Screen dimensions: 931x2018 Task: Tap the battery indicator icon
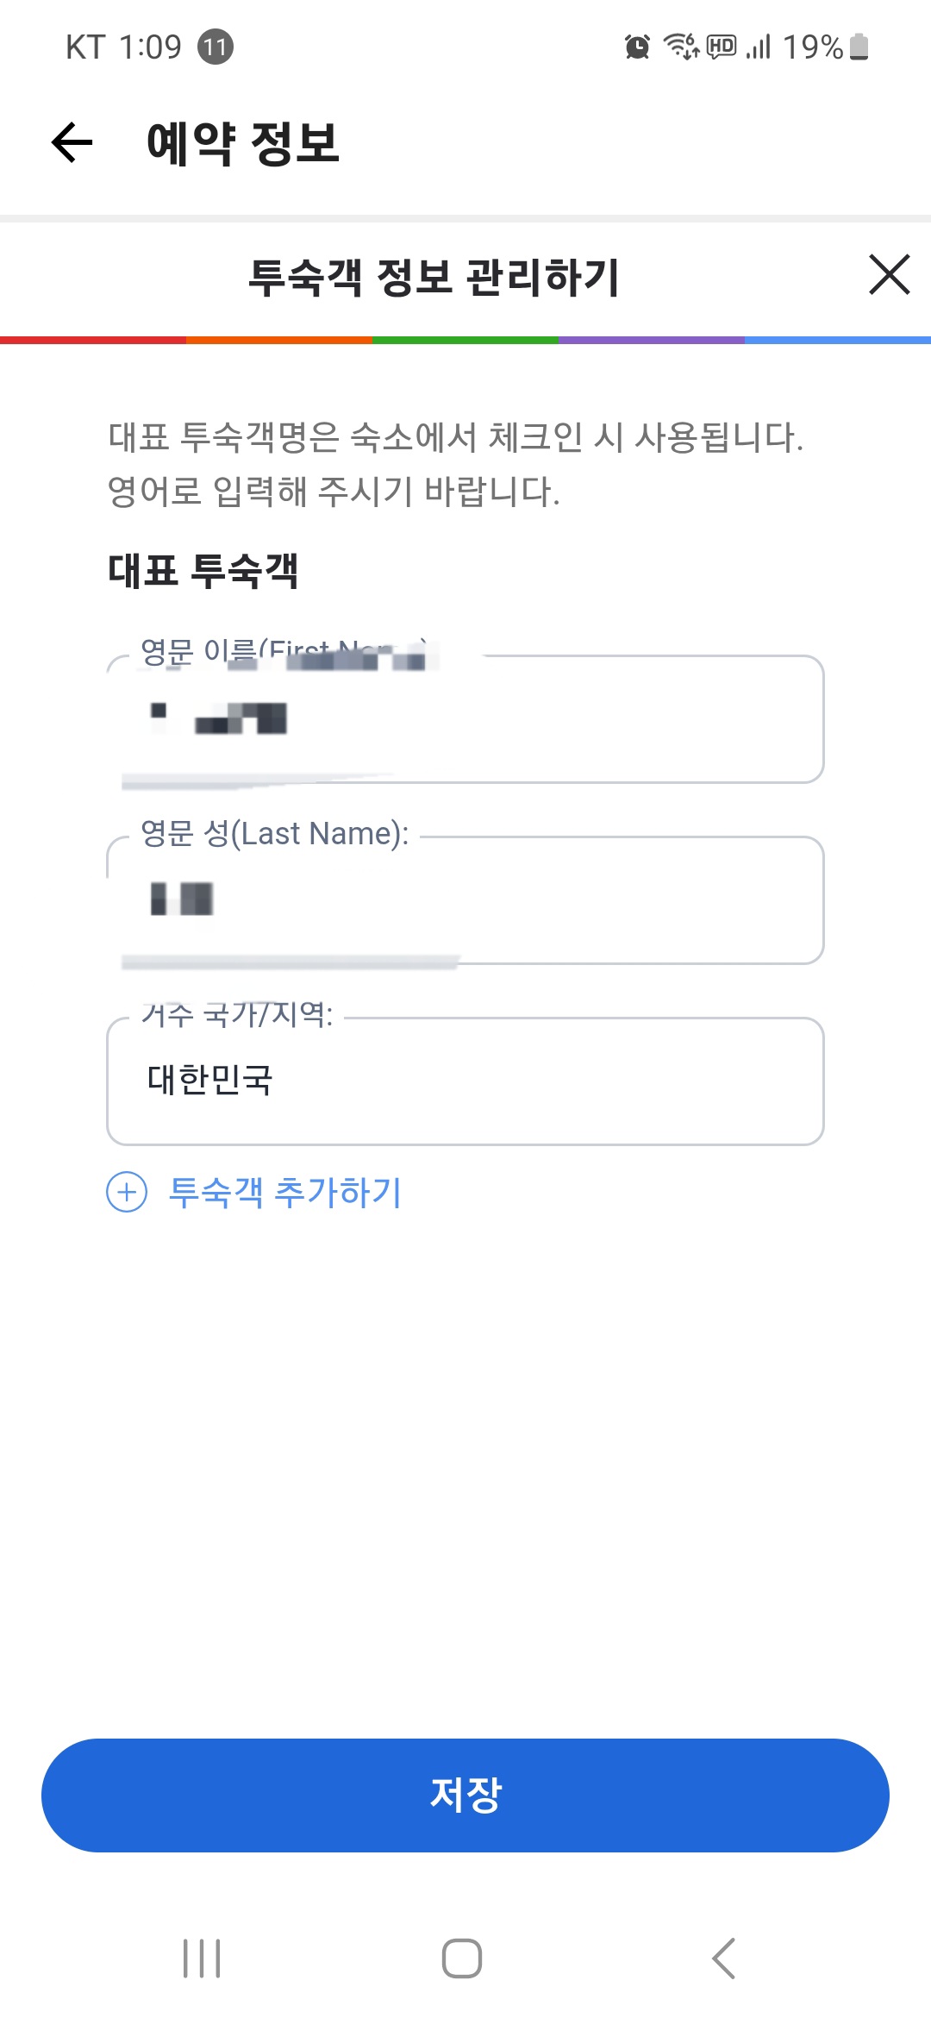[859, 47]
